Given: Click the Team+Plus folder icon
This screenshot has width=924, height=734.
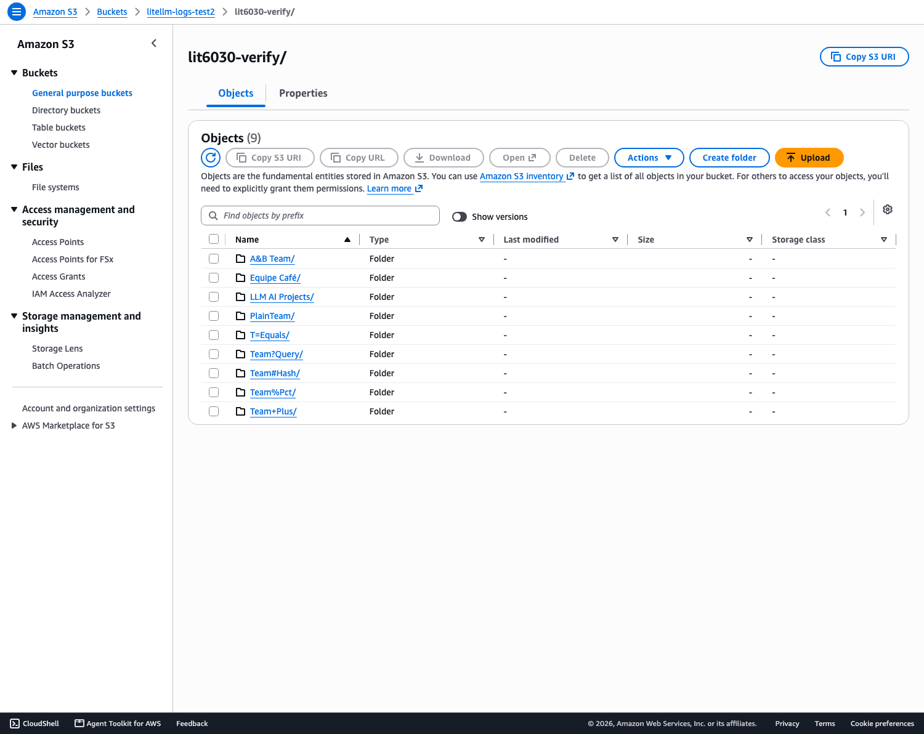Looking at the screenshot, I should click(241, 411).
